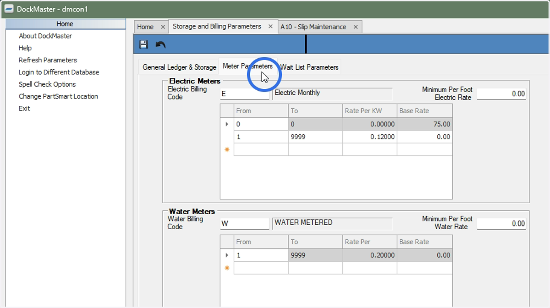This screenshot has width=550, height=308.
Task: Open Spell Check Options
Action: pyautogui.click(x=47, y=84)
